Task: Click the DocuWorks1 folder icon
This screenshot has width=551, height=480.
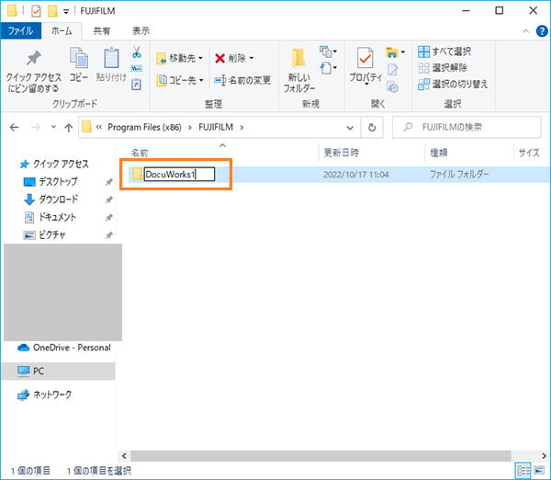Action: tap(137, 174)
